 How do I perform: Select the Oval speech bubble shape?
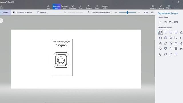pyautogui.click(x=171, y=49)
